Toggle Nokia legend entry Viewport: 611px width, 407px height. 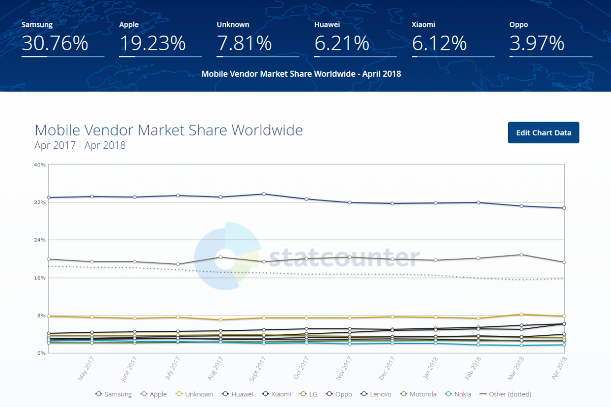point(458,394)
